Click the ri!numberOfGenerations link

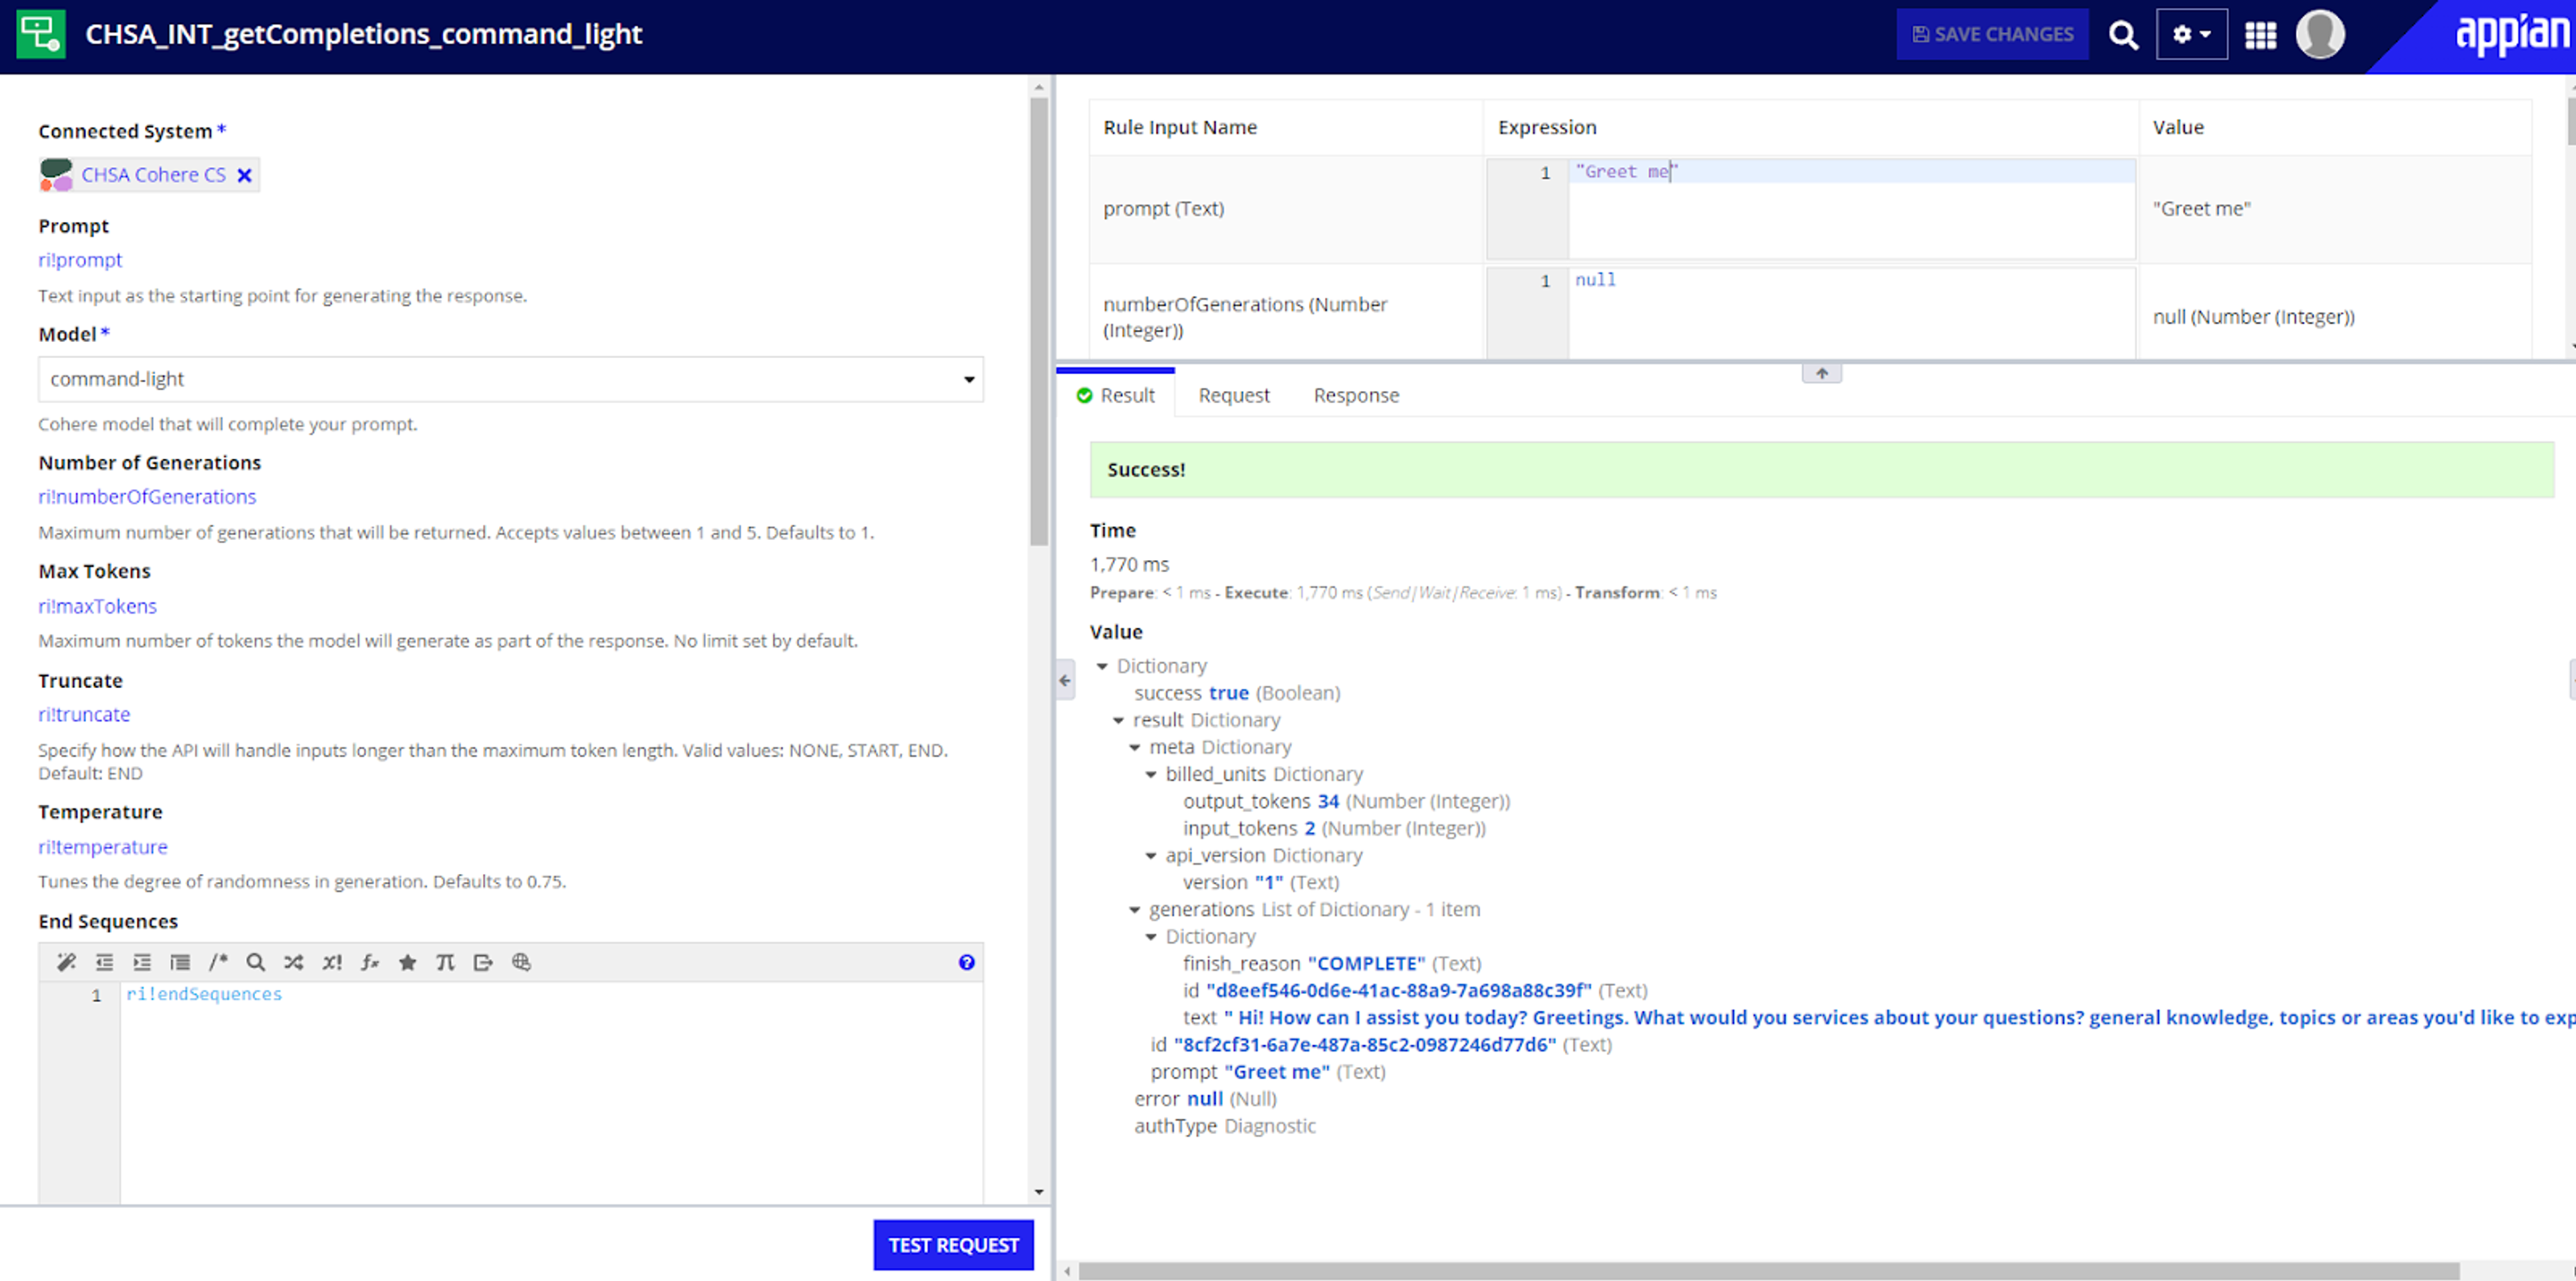[147, 497]
